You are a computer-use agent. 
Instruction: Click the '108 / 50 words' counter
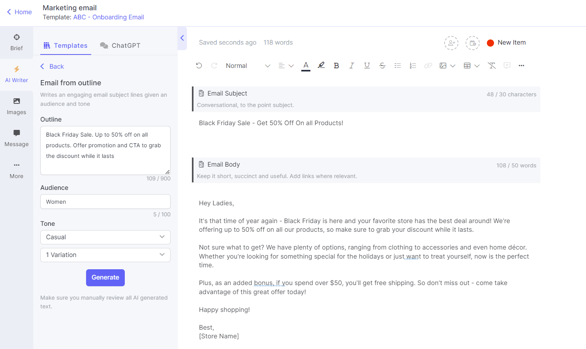pyautogui.click(x=516, y=165)
